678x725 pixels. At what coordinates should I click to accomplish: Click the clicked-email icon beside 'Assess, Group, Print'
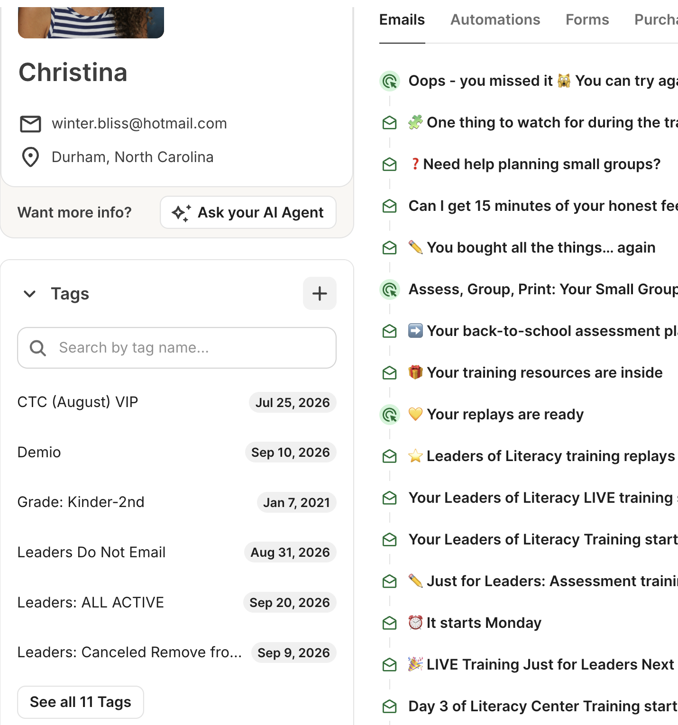(x=390, y=290)
